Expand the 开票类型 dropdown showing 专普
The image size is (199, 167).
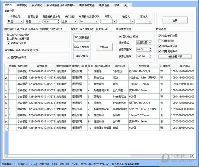tap(33, 21)
